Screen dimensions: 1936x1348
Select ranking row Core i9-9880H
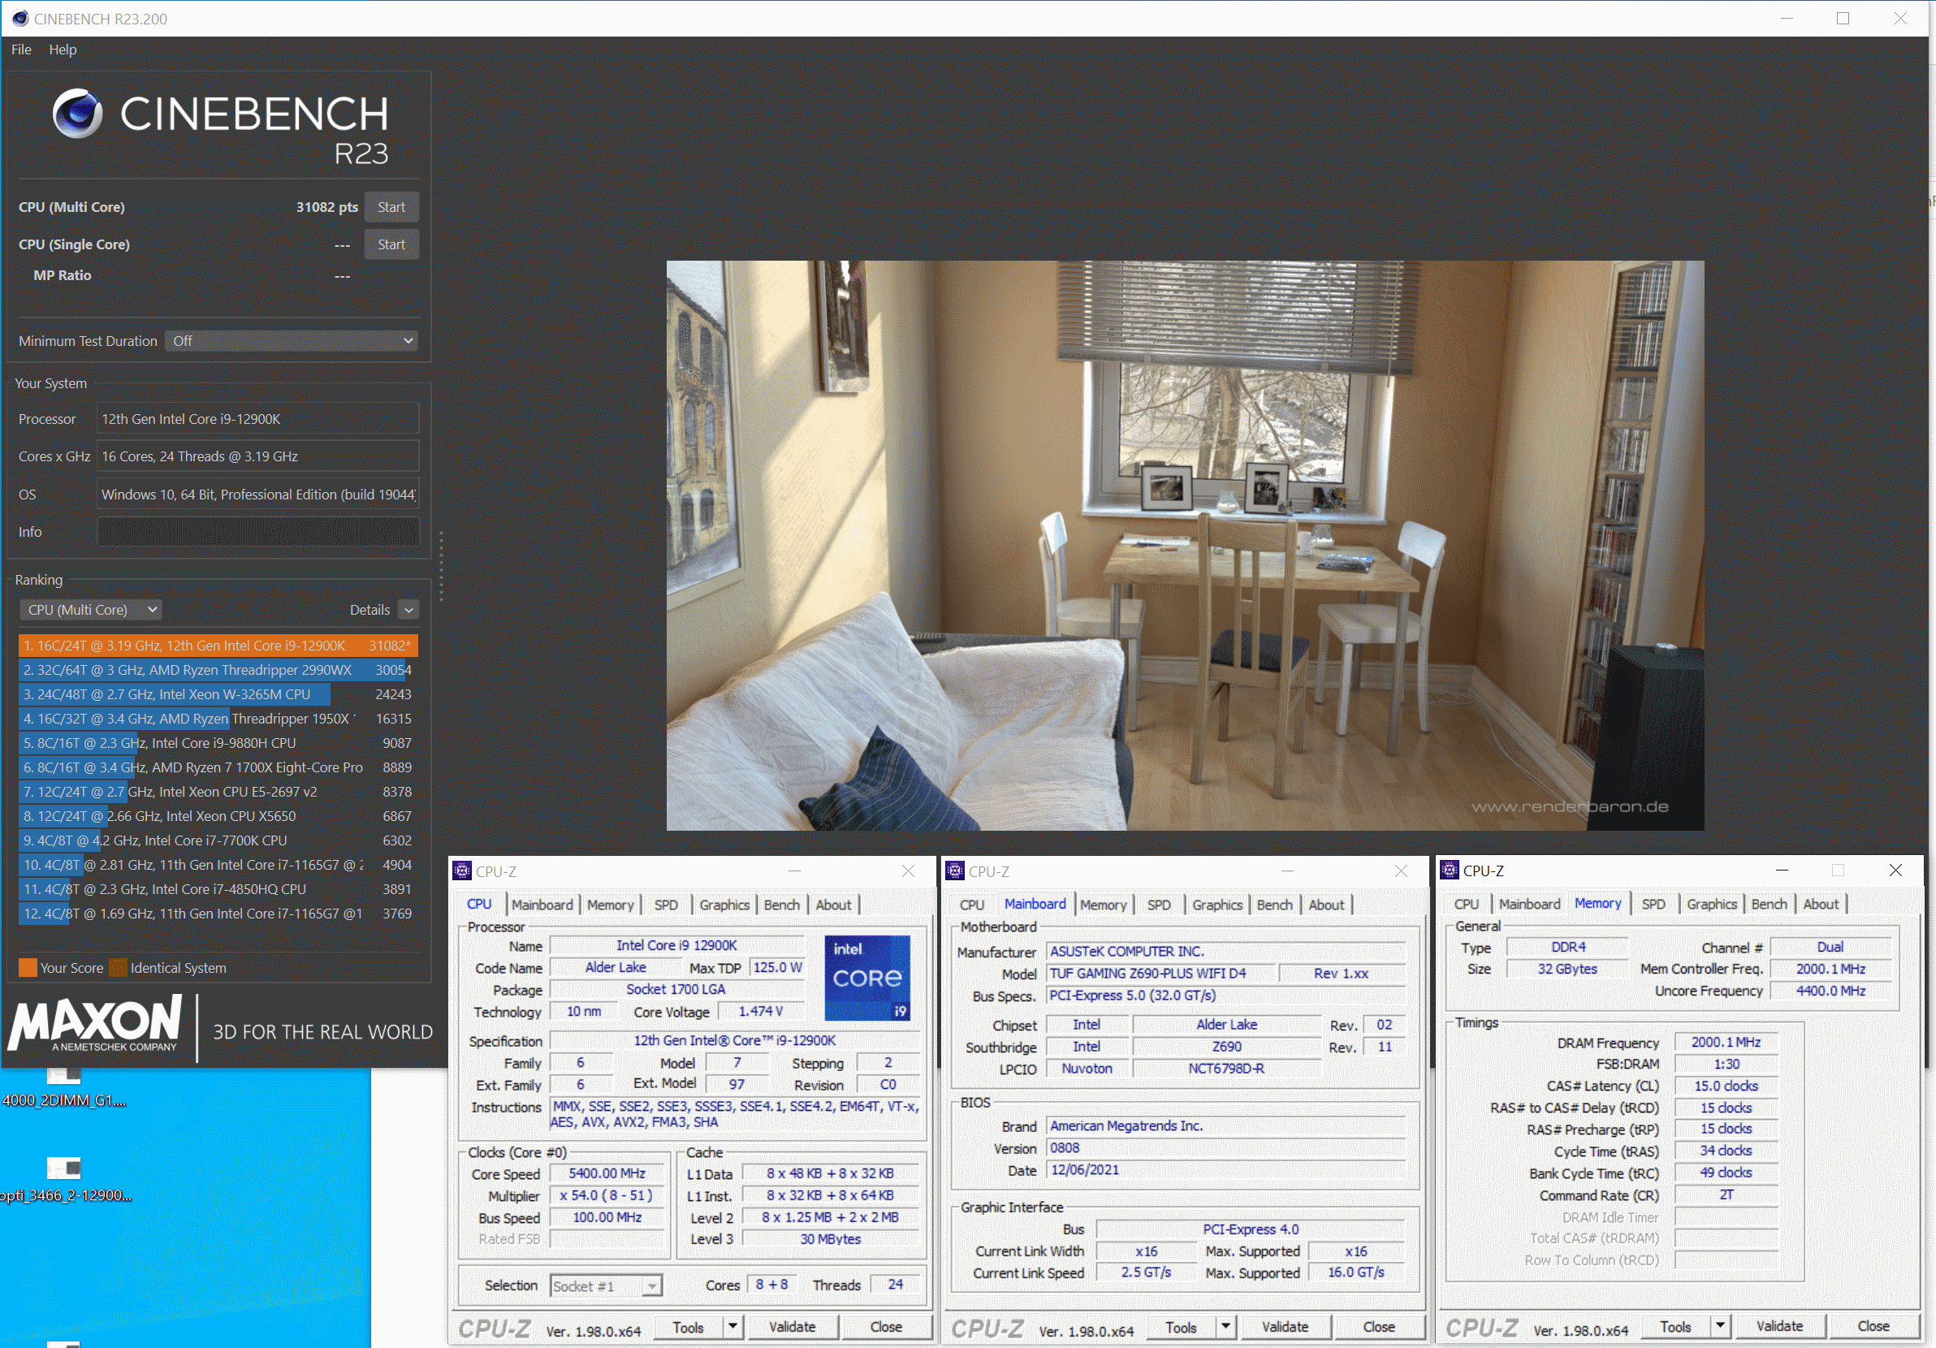pyautogui.click(x=218, y=744)
